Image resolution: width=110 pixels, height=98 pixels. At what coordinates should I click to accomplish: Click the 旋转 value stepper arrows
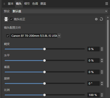pyautogui.click(x=102, y=83)
